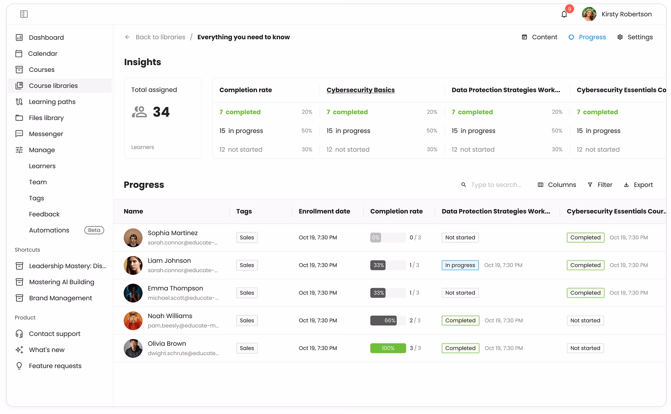Click the What's new sparkles icon
This screenshot has width=671, height=414.
coord(19,350)
